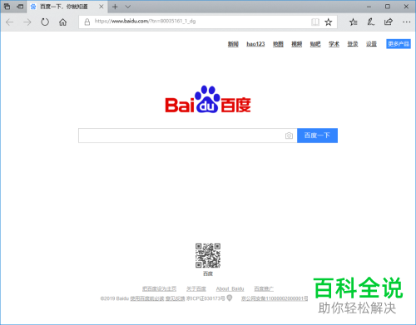Viewport: 416px width, 325px height.
Task: Share this page icon
Action: (389, 22)
